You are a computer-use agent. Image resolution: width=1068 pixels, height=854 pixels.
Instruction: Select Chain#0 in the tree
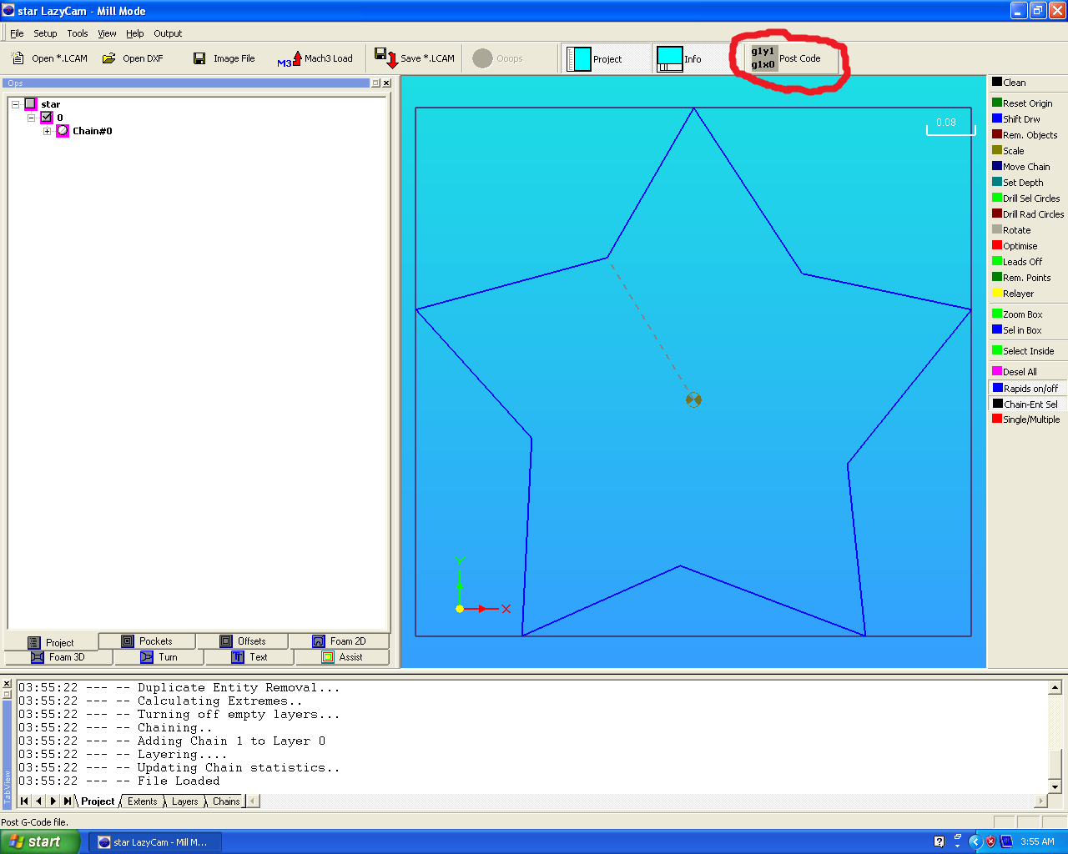click(x=92, y=131)
